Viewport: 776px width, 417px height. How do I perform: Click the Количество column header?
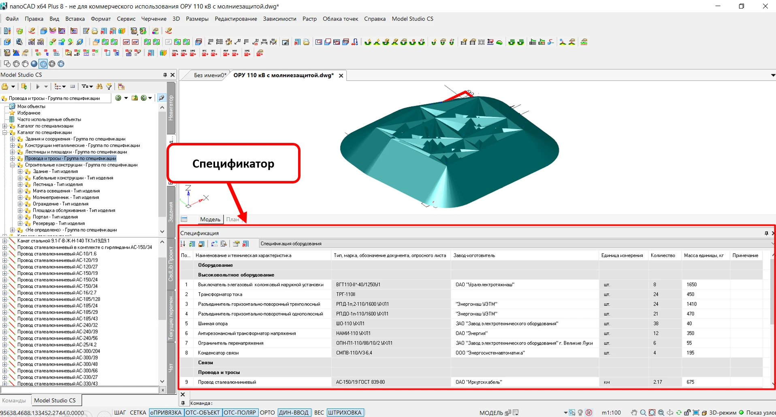pos(663,255)
